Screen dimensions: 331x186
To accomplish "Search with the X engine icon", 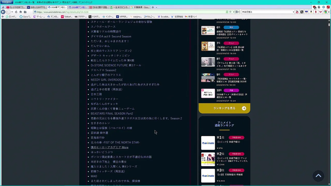I will (302, 12).
